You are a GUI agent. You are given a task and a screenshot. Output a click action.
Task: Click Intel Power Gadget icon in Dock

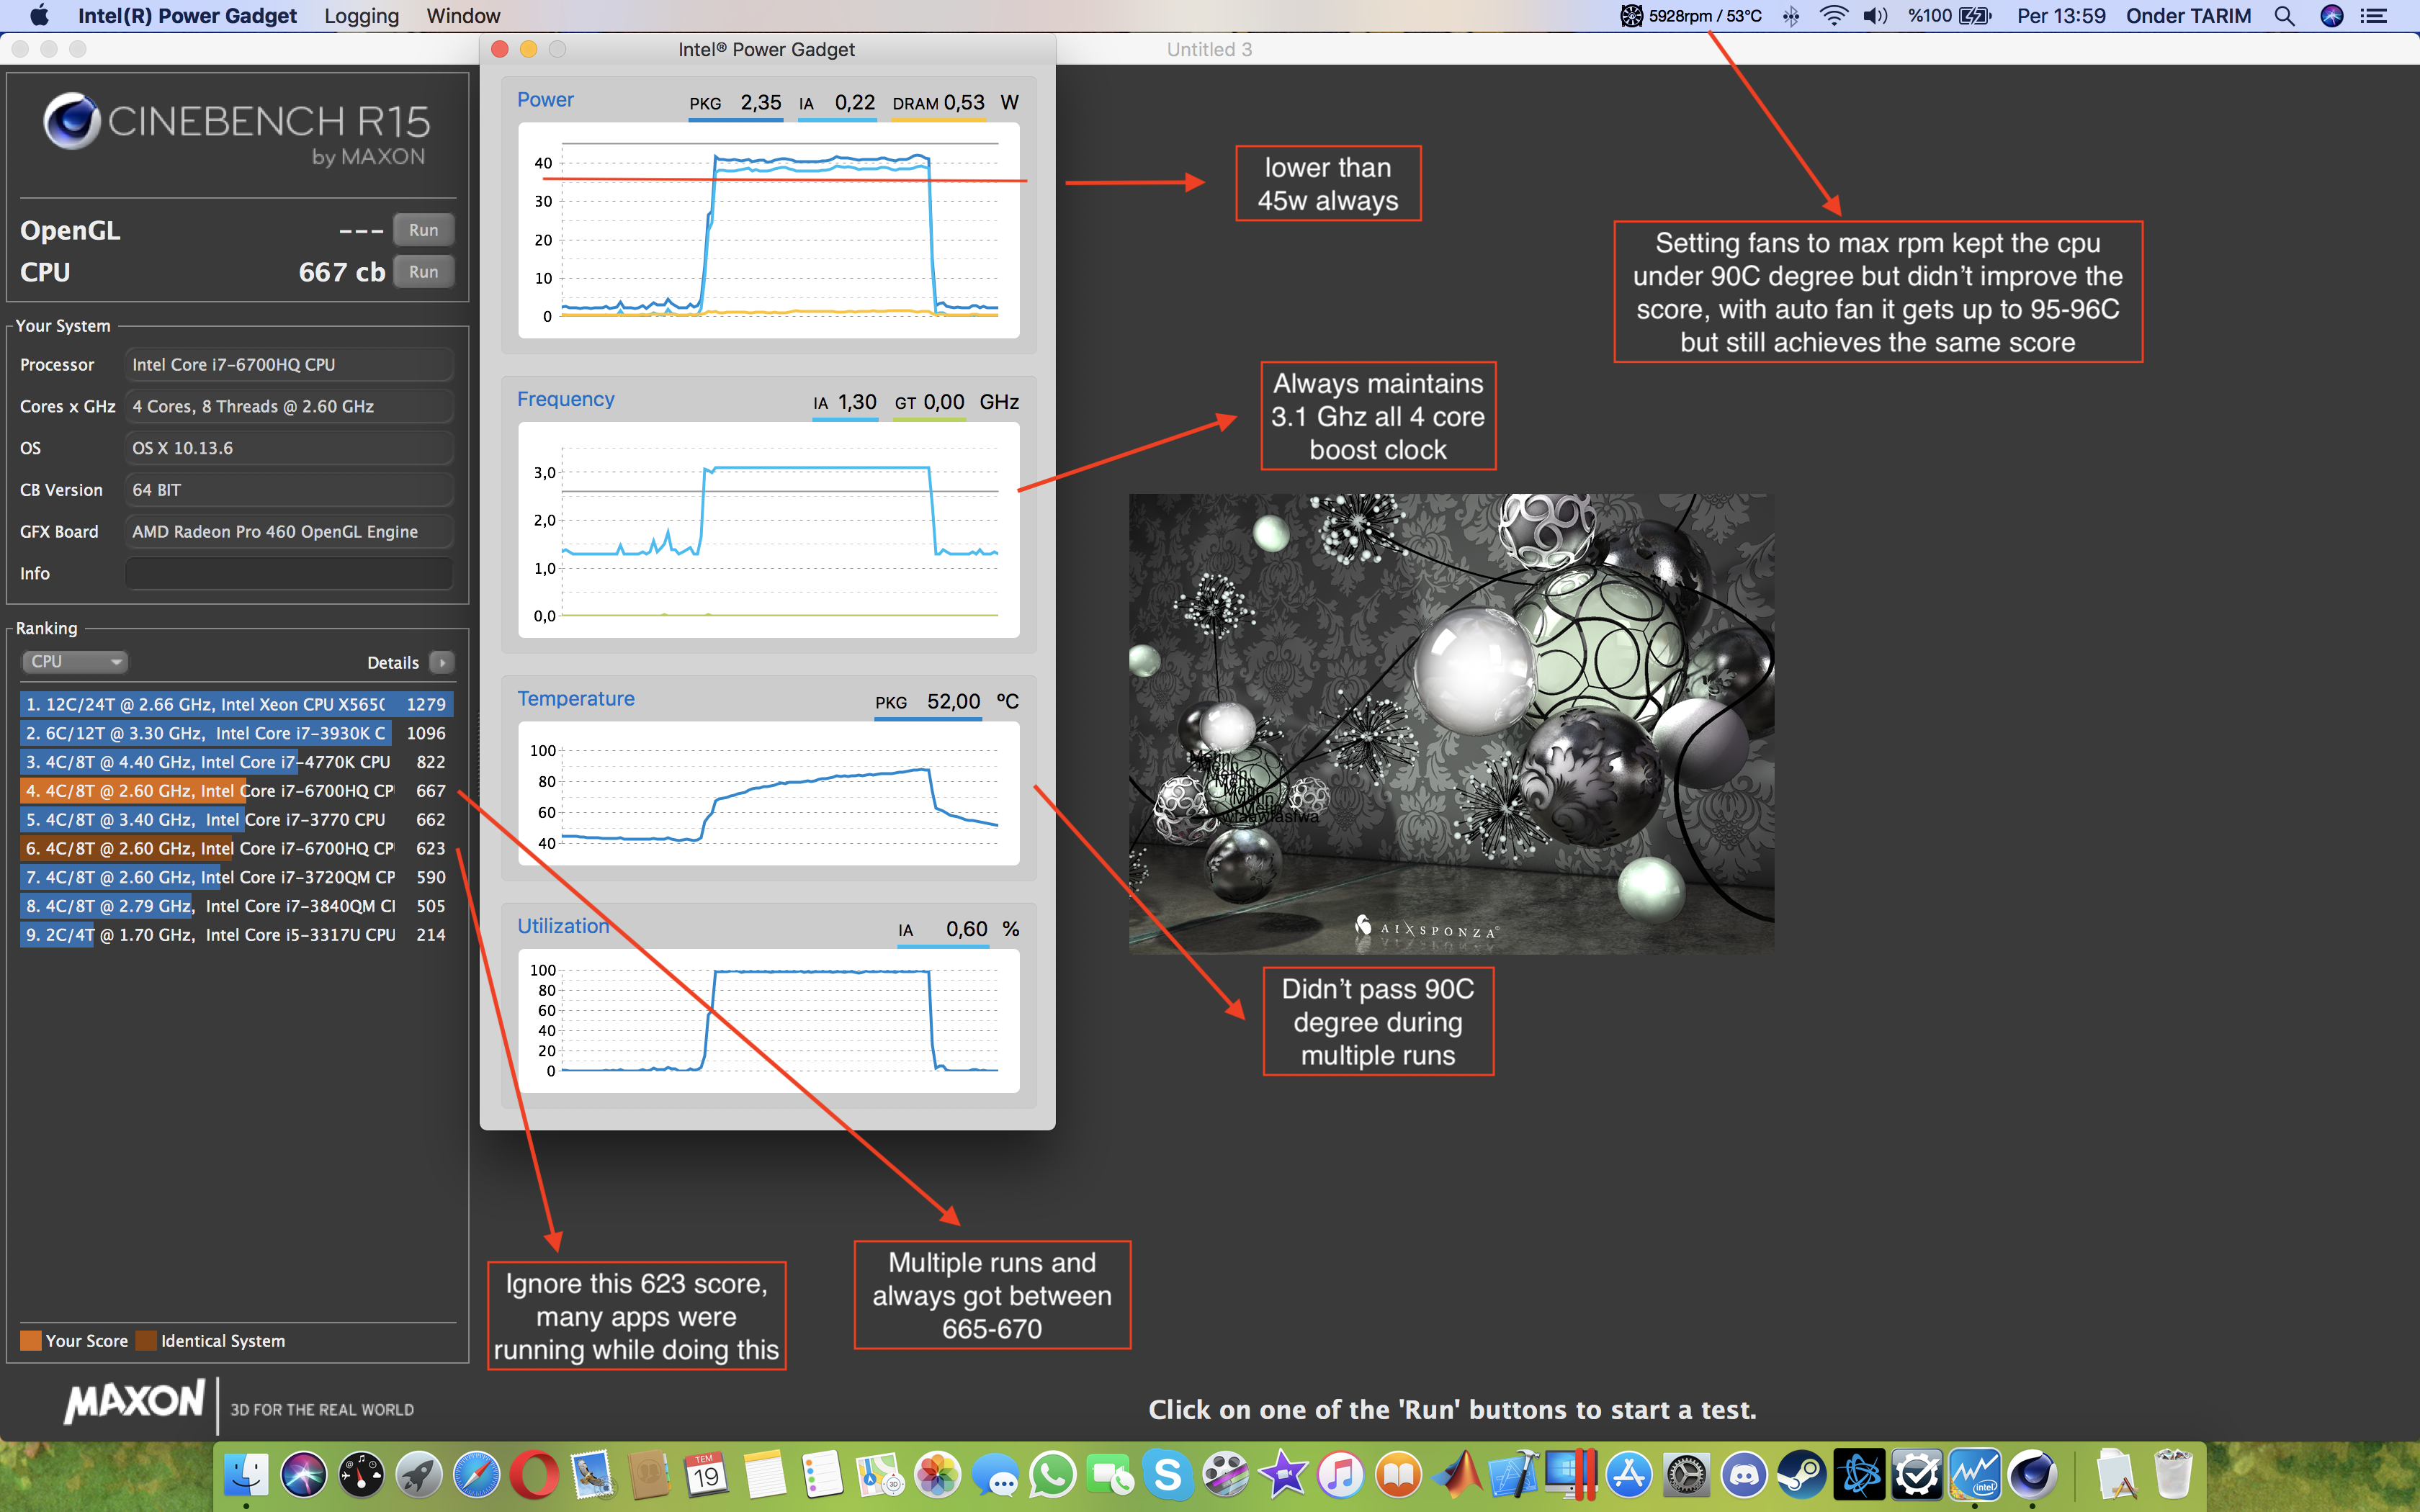(1975, 1475)
